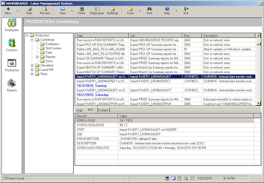Select the Canterbury folder label
264x183 pixels.
47,40
